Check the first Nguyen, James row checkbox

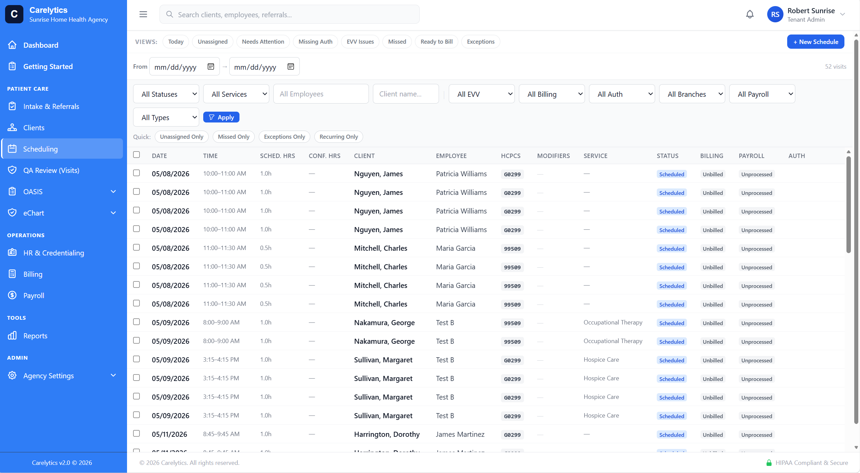pyautogui.click(x=137, y=173)
